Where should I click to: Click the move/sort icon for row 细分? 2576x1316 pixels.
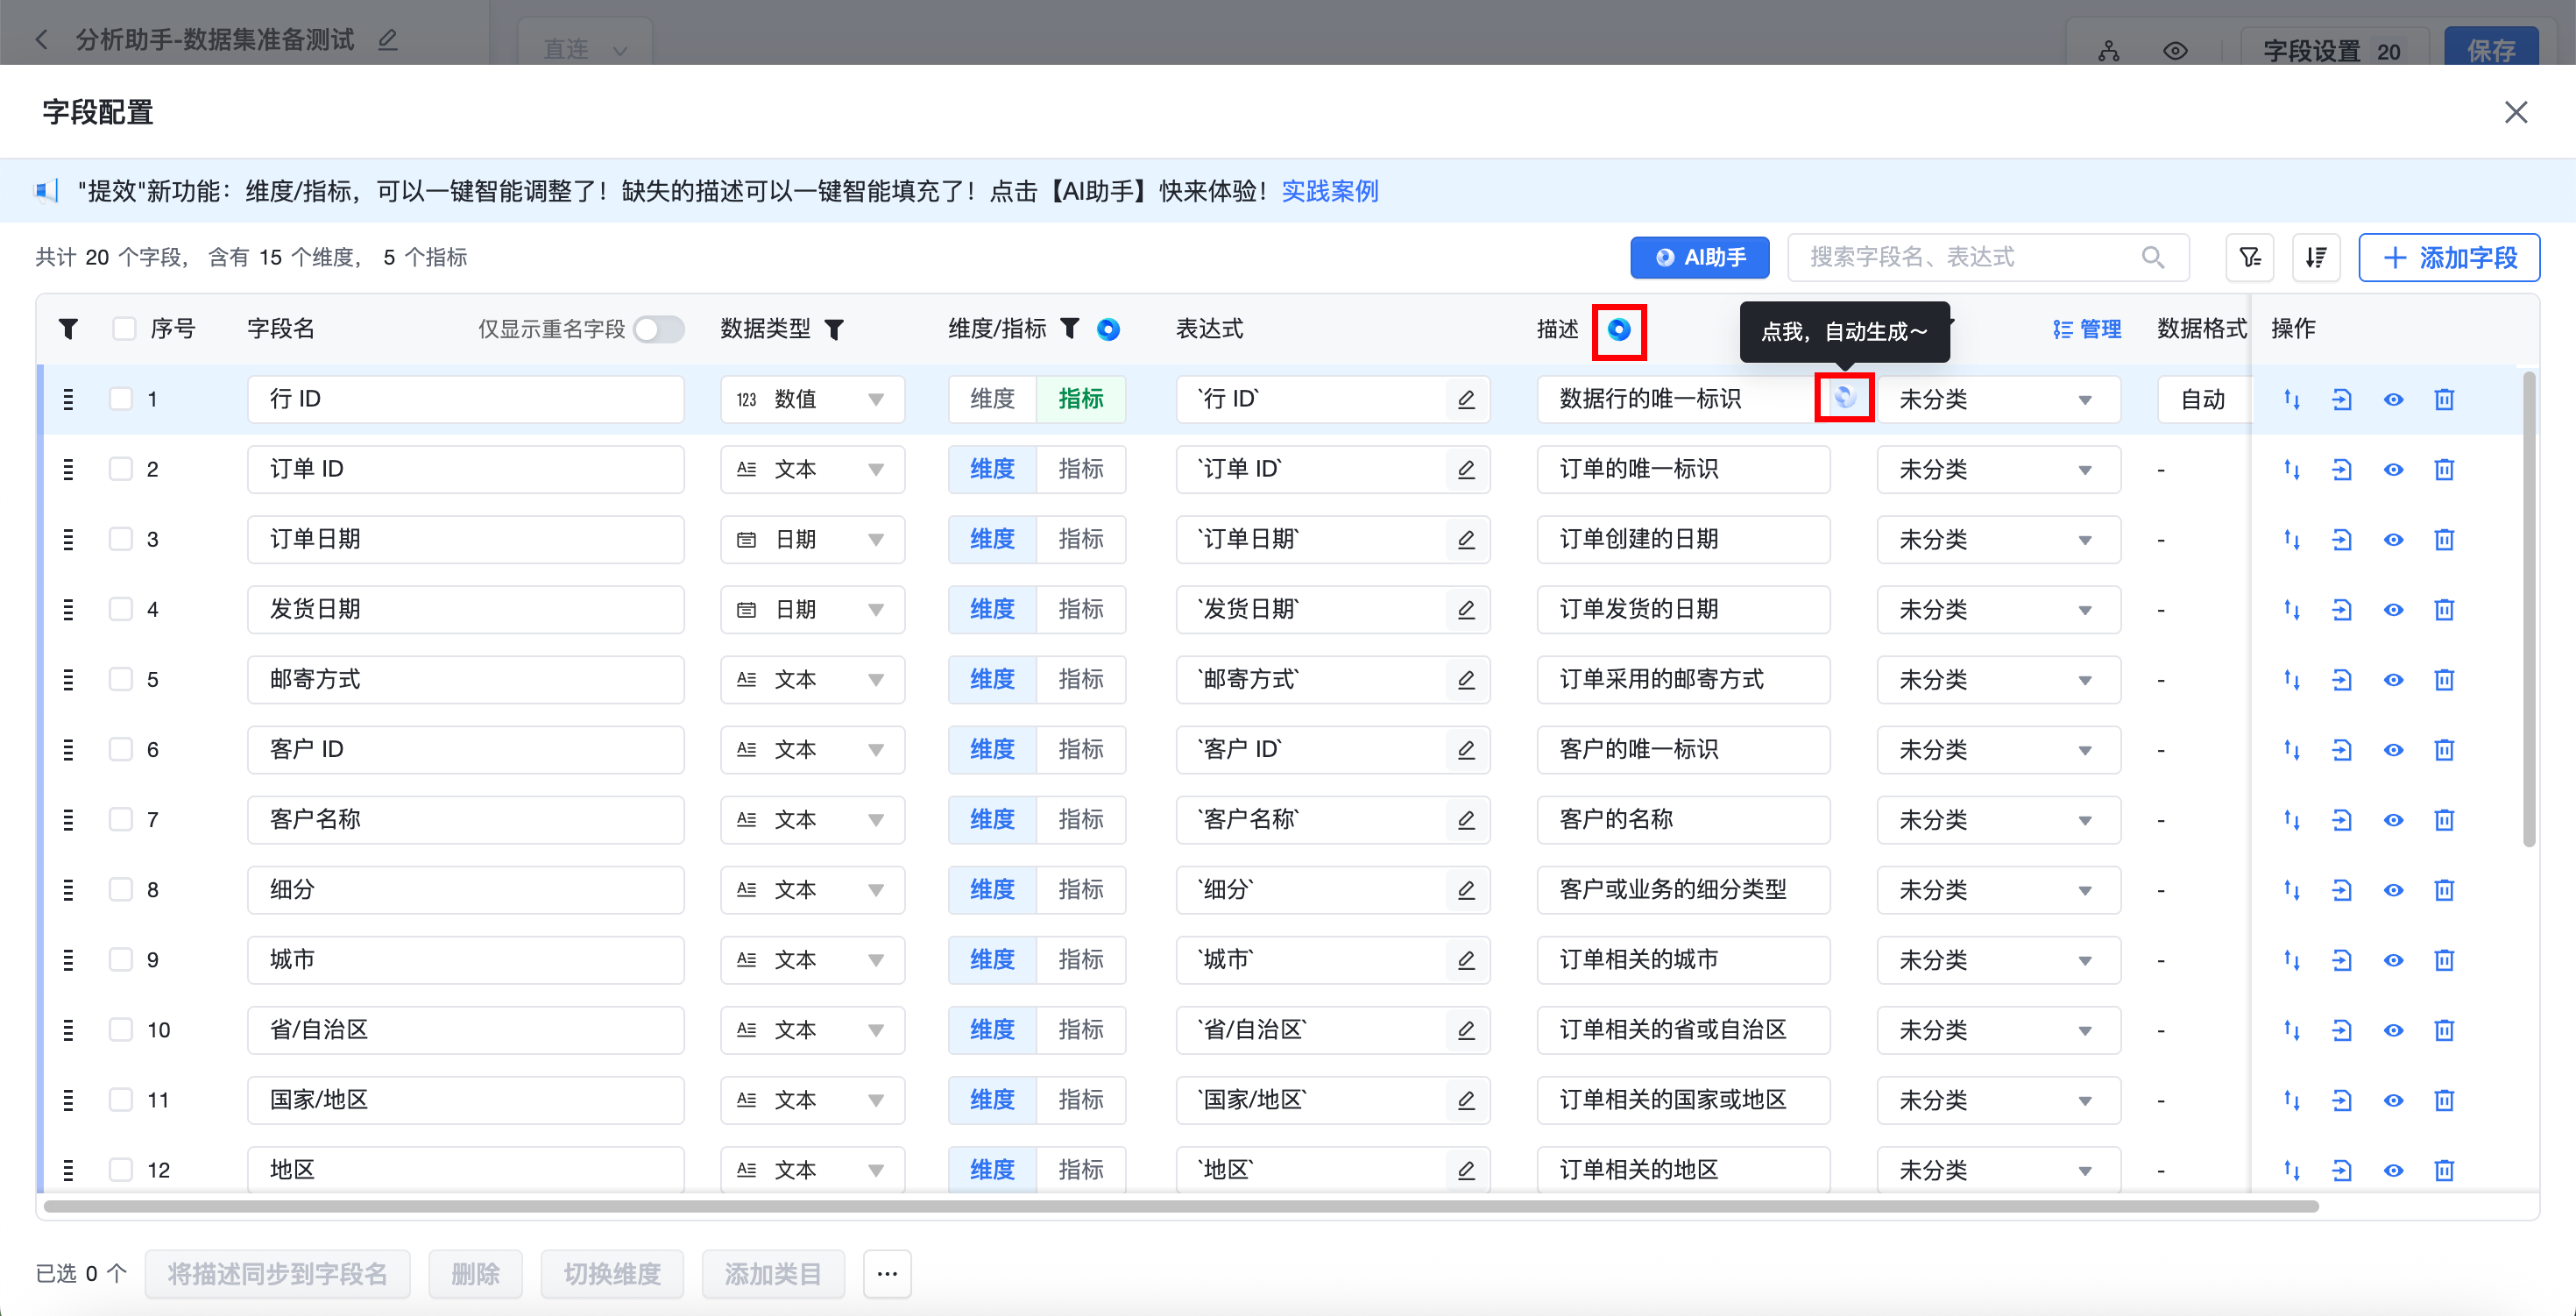(x=2291, y=889)
